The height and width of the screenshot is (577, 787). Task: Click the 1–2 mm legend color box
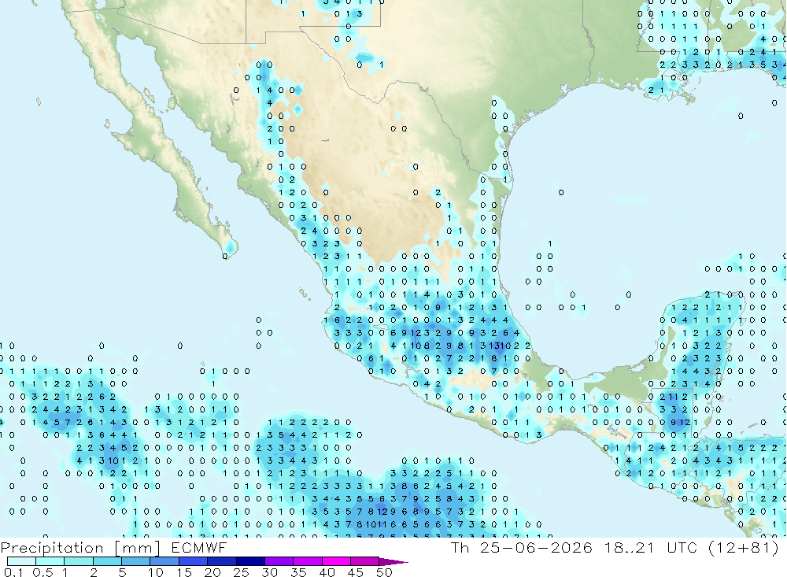pyautogui.click(x=79, y=561)
